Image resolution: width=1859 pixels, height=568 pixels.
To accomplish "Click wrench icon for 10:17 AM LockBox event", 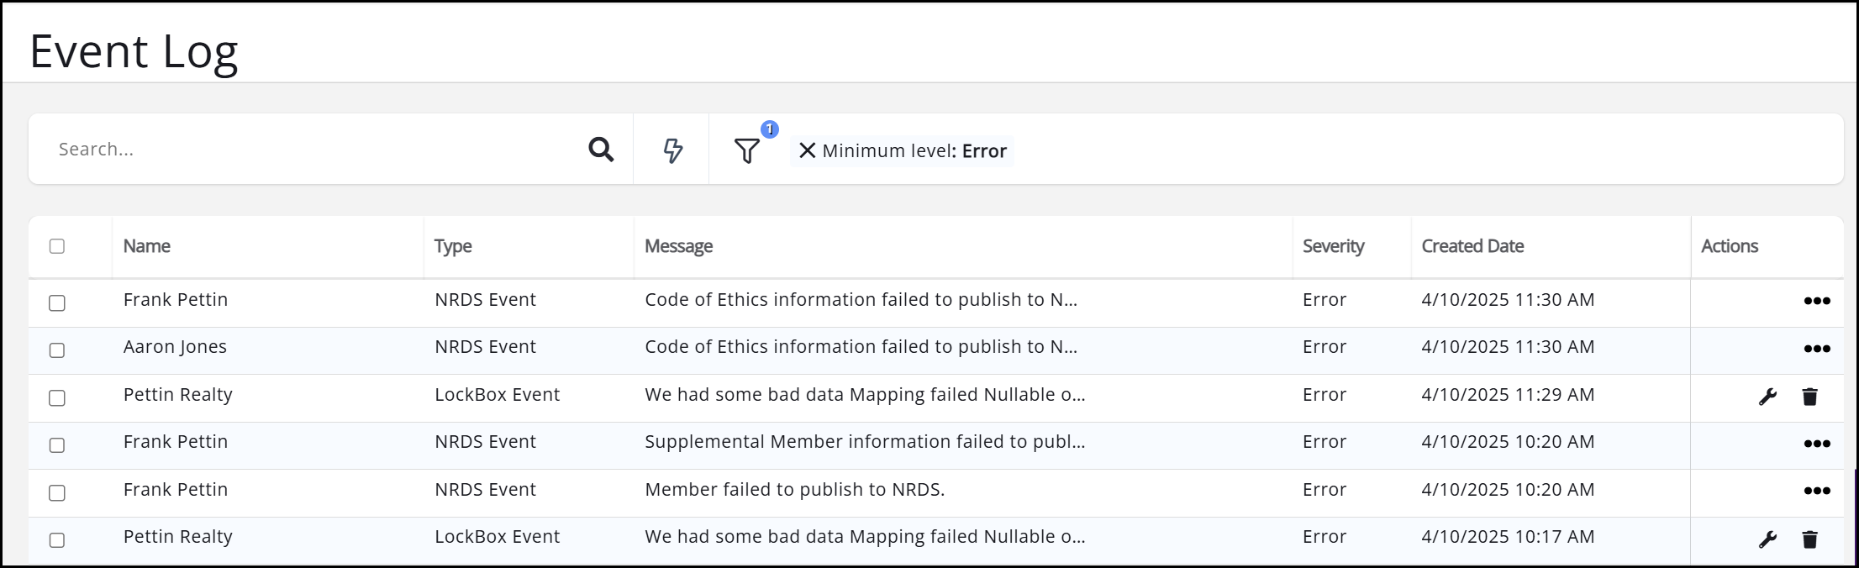I will pos(1767,539).
